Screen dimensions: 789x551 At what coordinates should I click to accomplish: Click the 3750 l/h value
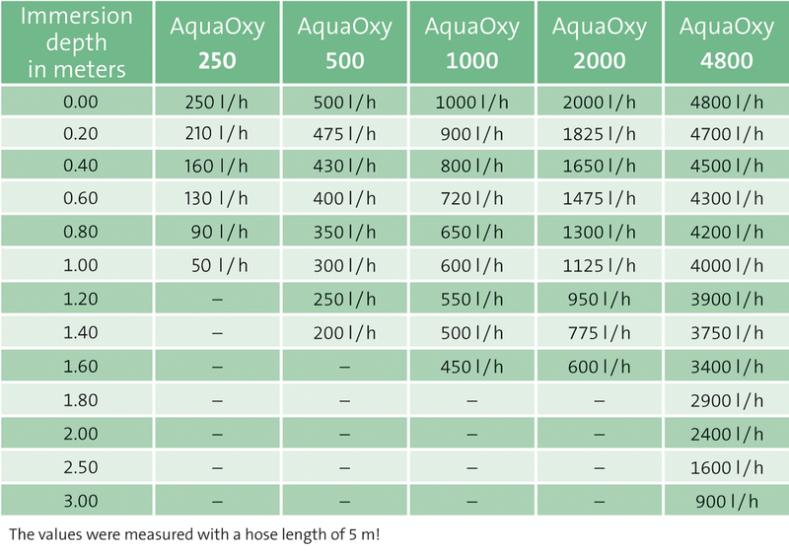(727, 332)
